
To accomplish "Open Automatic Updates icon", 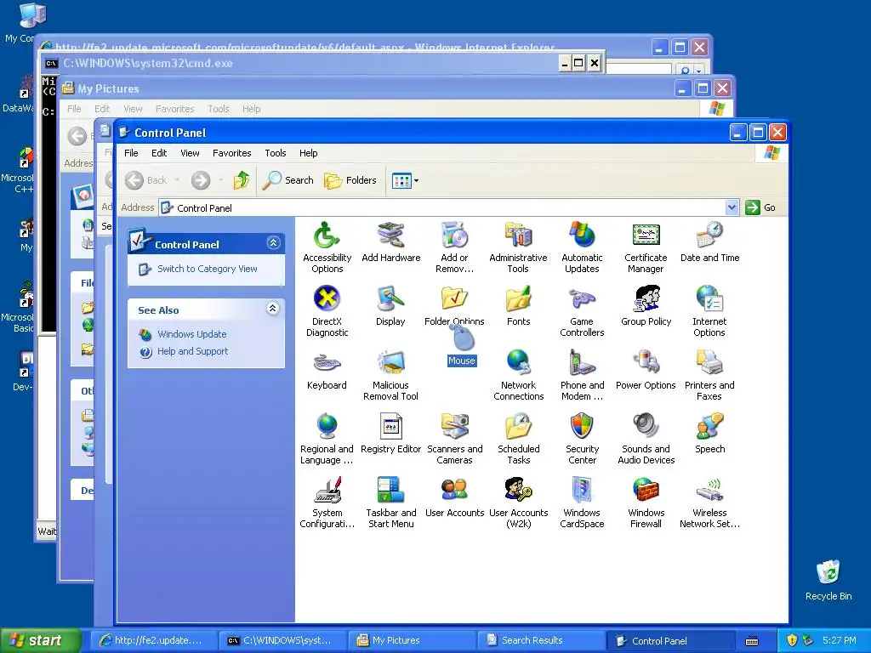I will click(582, 247).
